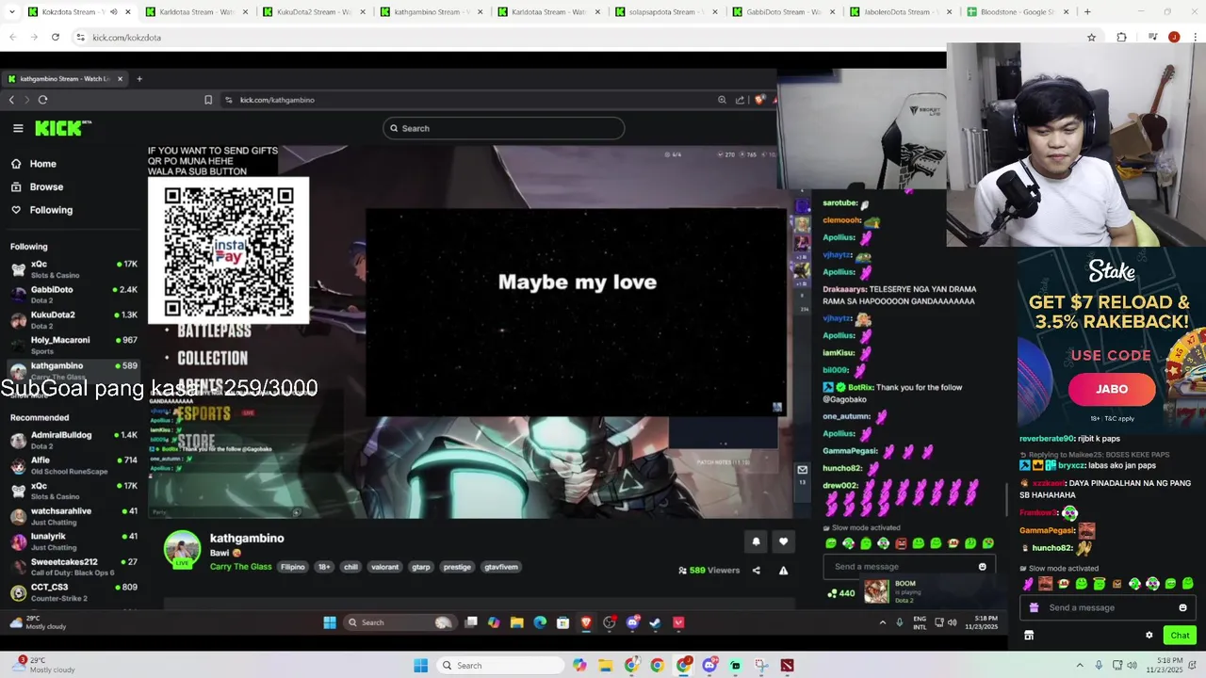Open emoji picker in inner chat box

click(982, 567)
